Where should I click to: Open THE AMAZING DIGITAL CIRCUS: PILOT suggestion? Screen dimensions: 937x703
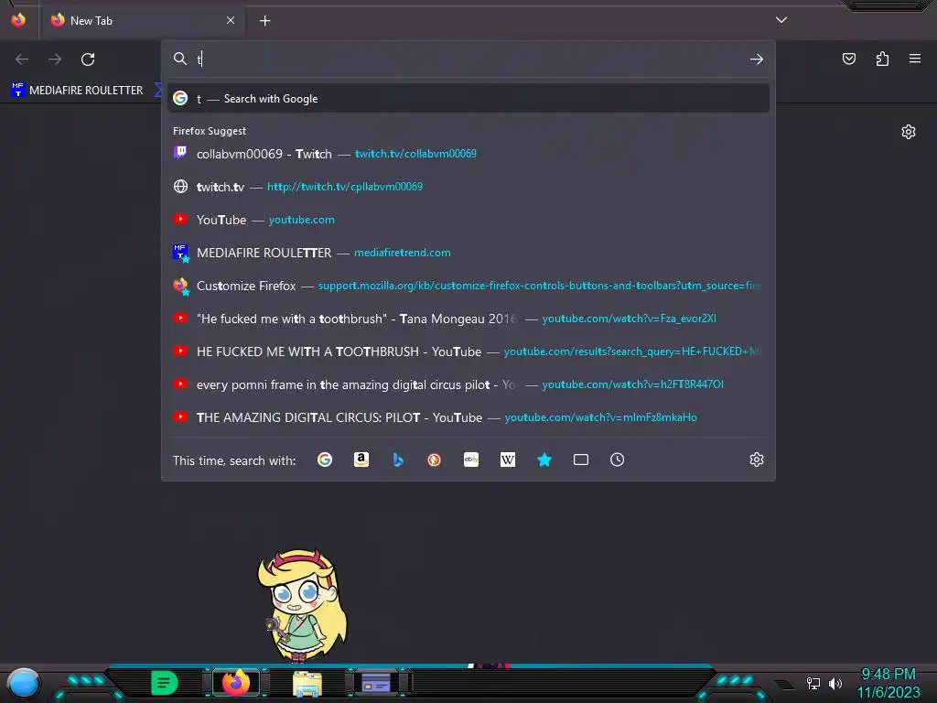click(468, 417)
